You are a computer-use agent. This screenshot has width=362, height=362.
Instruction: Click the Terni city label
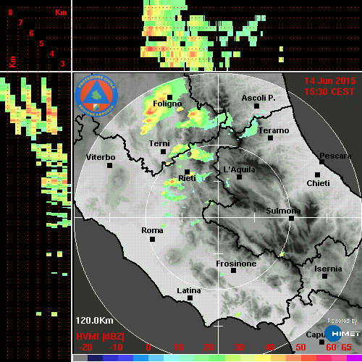(159, 143)
